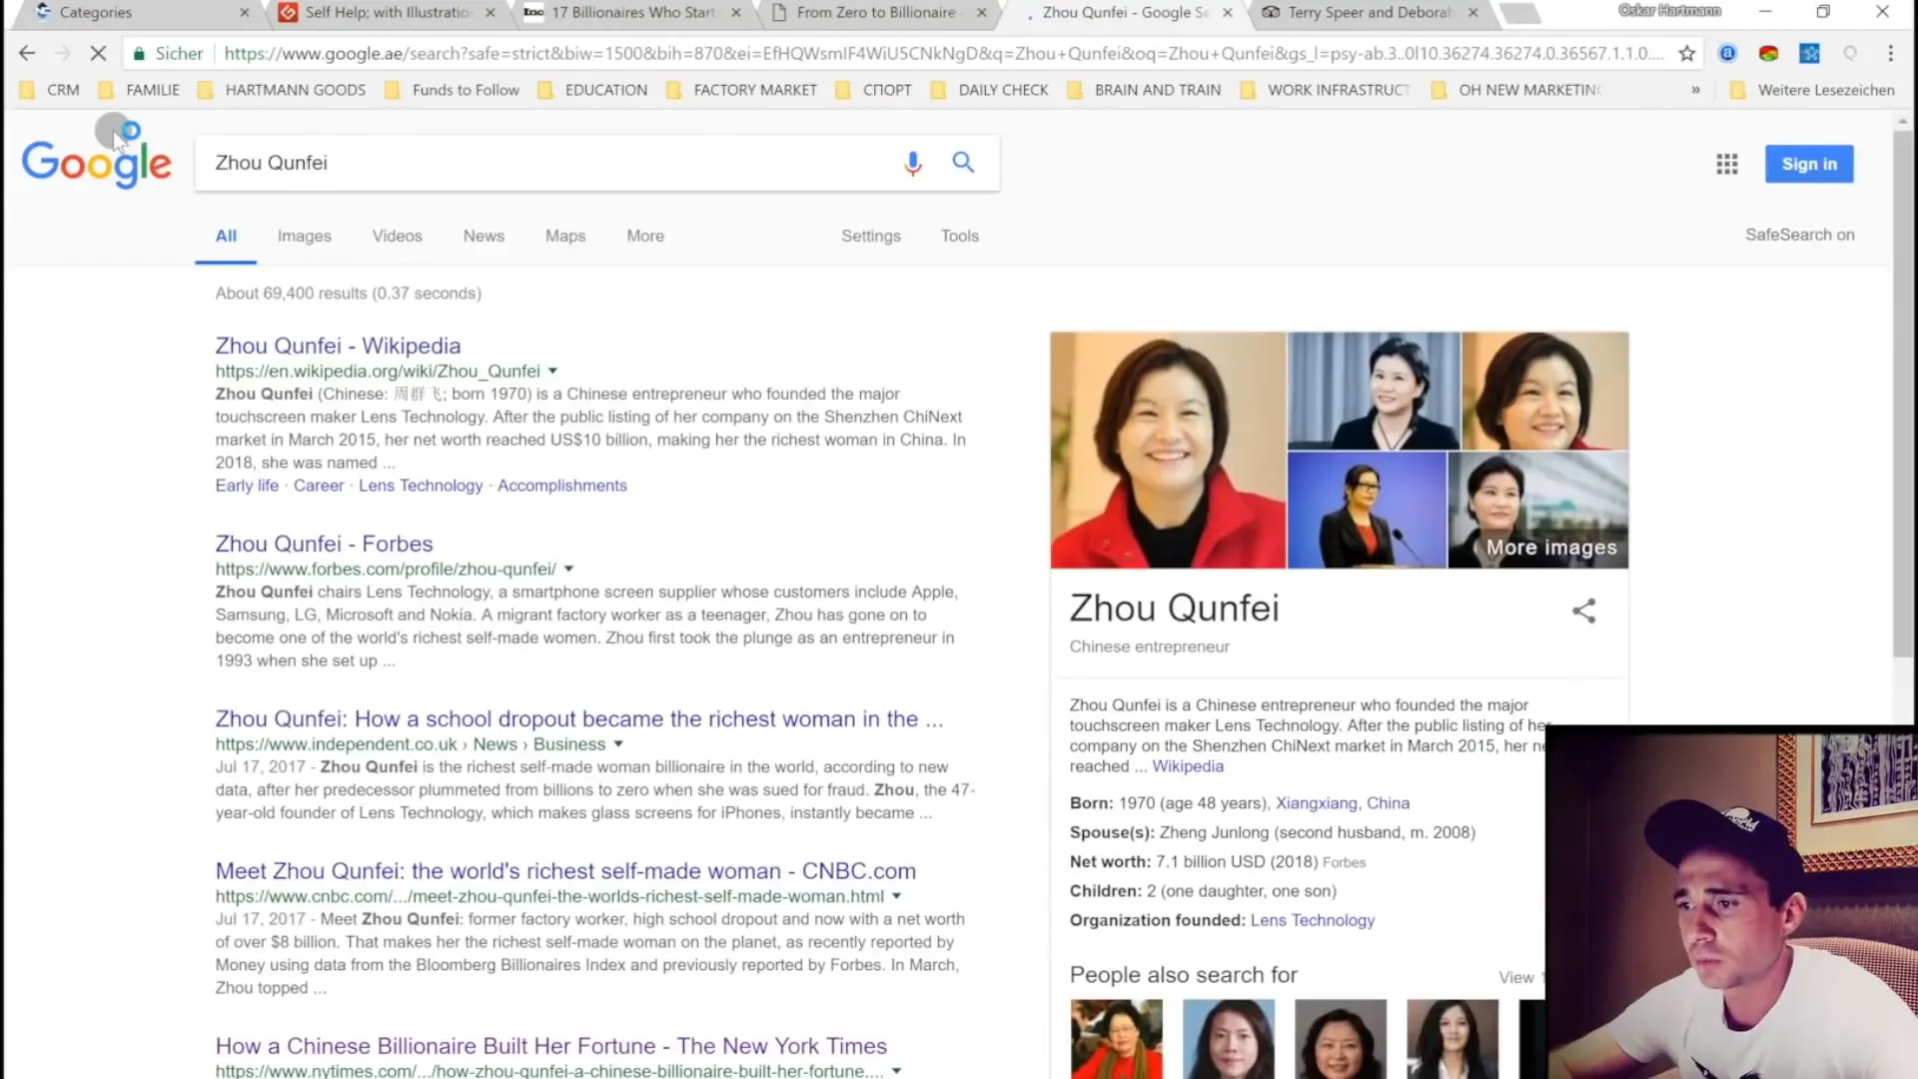
Task: Close the 17 Billionaires tab
Action: tap(736, 13)
